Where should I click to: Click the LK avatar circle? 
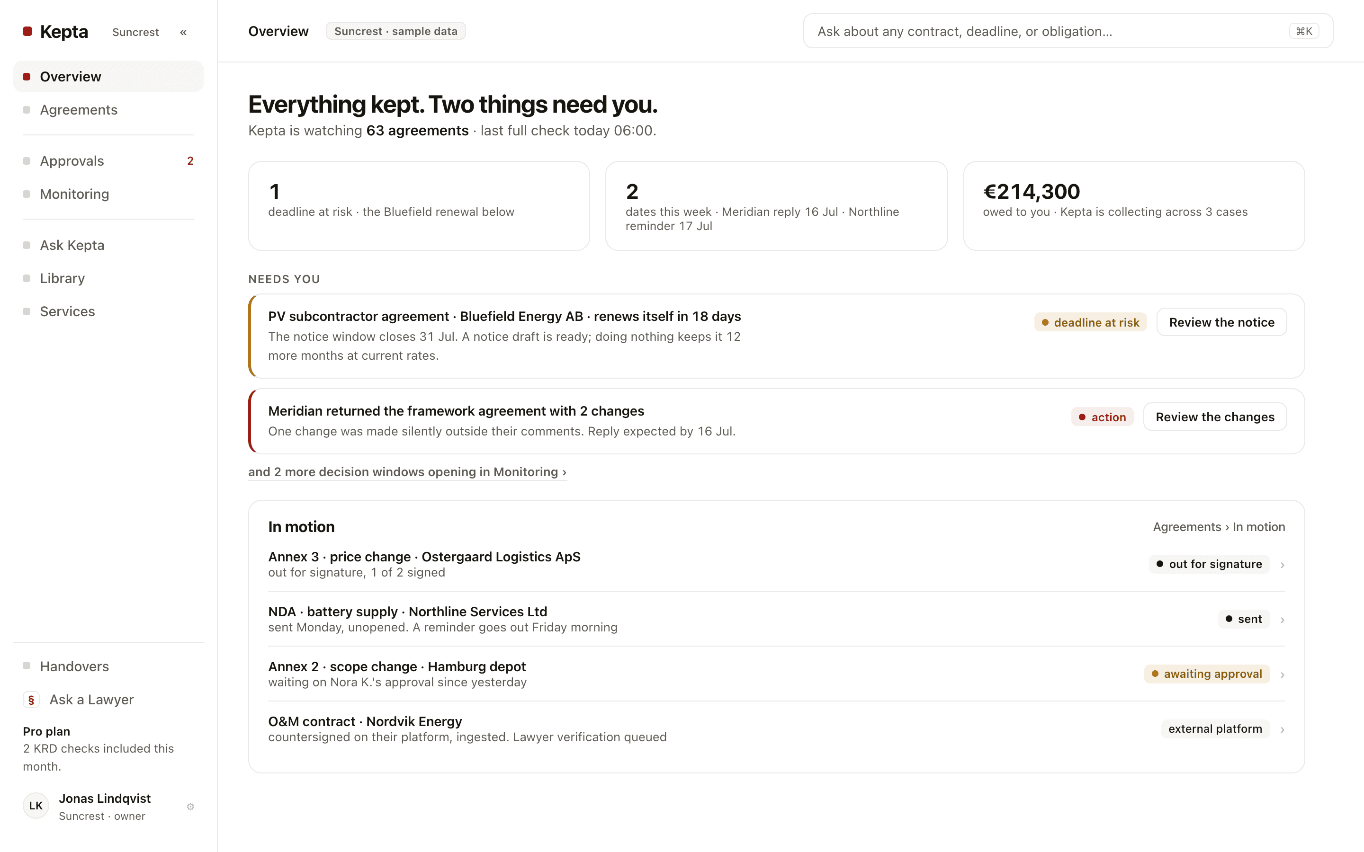coord(36,806)
